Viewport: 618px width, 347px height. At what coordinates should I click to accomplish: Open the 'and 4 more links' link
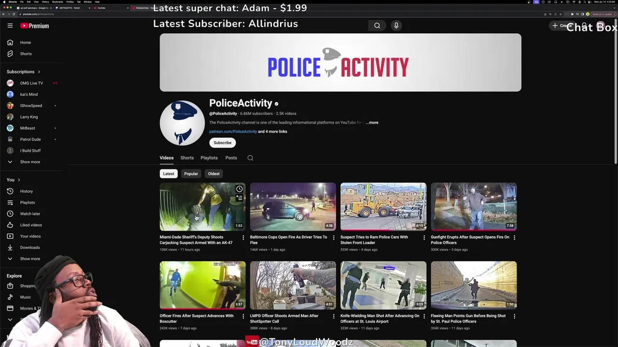point(272,132)
